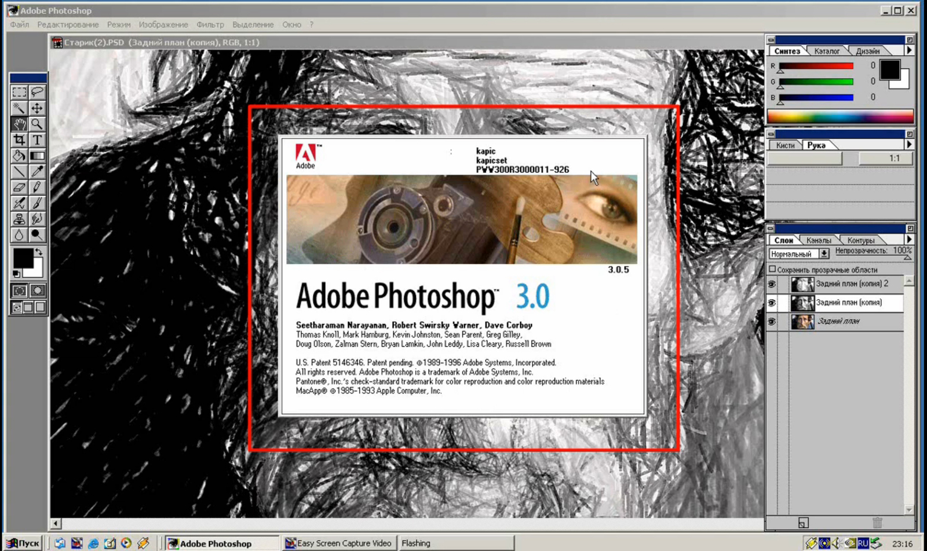The height and width of the screenshot is (551, 927).
Task: Swap foreground and background colors
Action: point(39,252)
